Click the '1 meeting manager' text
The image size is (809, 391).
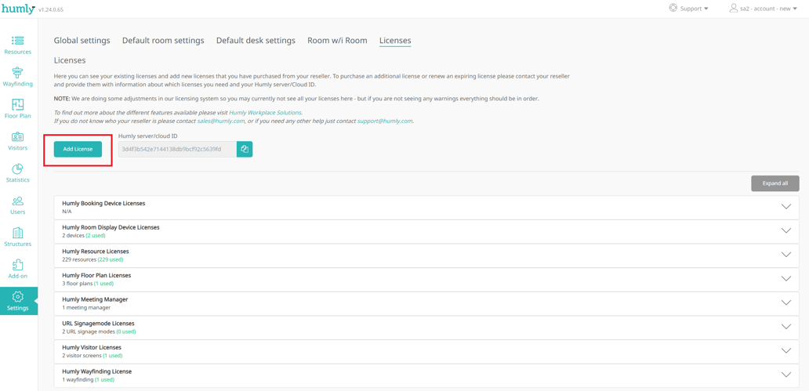86,308
